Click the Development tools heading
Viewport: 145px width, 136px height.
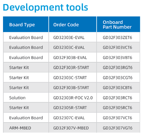coord(46,8)
